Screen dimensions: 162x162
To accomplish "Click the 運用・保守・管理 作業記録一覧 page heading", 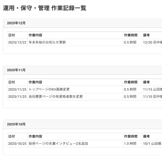I will click(45, 8).
